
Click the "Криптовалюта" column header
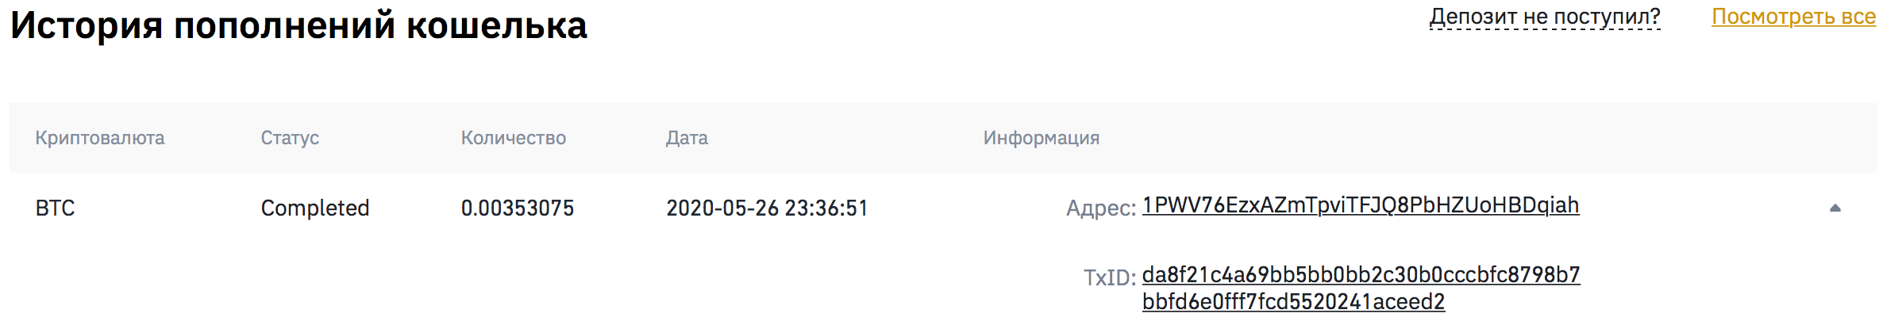[x=100, y=138]
